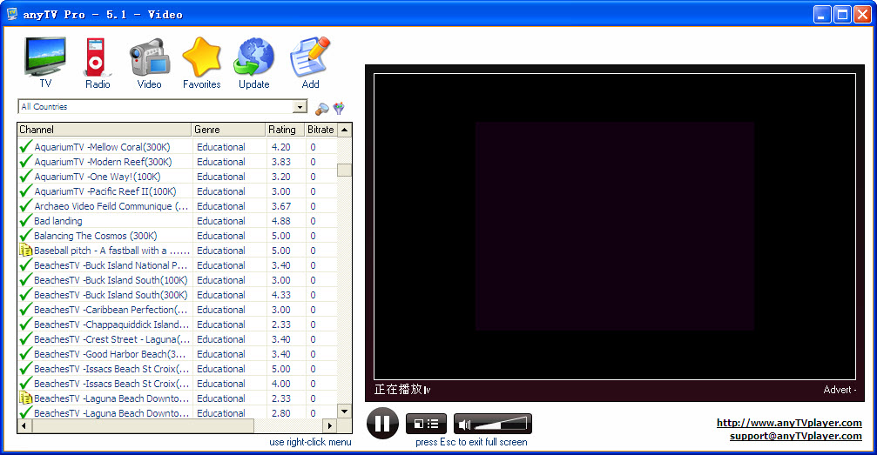The width and height of the screenshot is (877, 455).
Task: Open the All Countries dropdown
Action: tap(300, 107)
